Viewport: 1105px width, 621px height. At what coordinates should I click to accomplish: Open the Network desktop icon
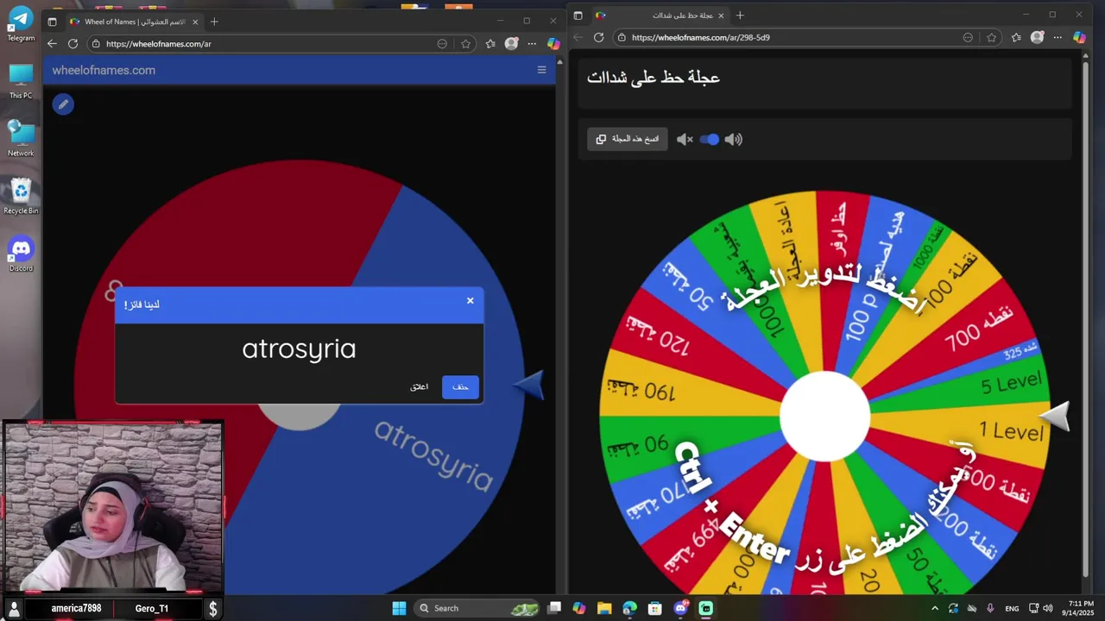[21, 138]
